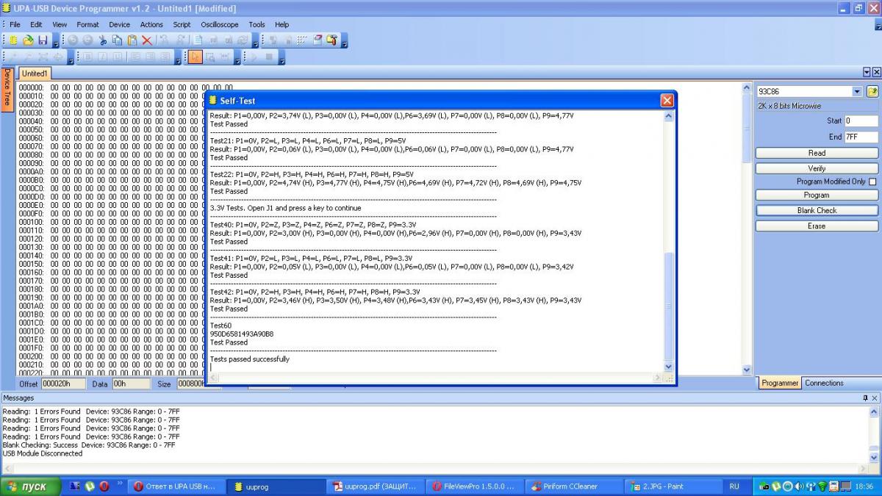The width and height of the screenshot is (882, 496).
Task: Click the hammer tools icon
Action: [x=331, y=40]
